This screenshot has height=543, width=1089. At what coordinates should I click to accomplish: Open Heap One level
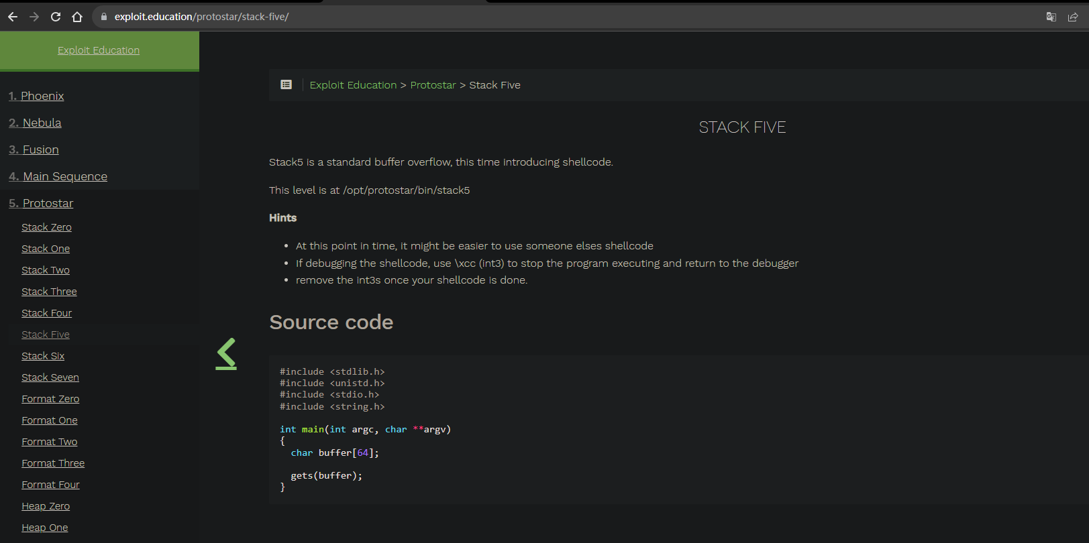45,528
